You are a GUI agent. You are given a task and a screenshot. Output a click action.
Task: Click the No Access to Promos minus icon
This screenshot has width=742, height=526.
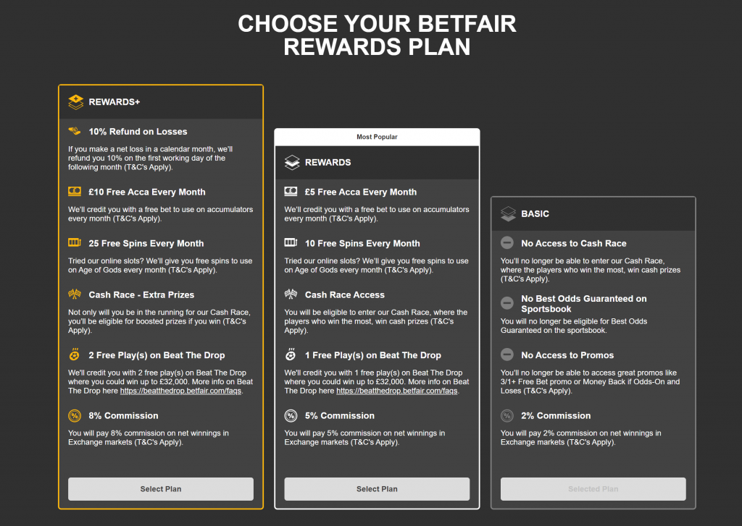507,355
